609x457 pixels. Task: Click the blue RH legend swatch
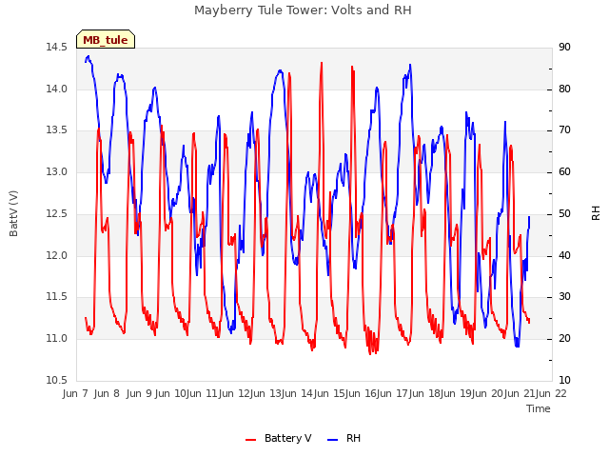click(333, 440)
